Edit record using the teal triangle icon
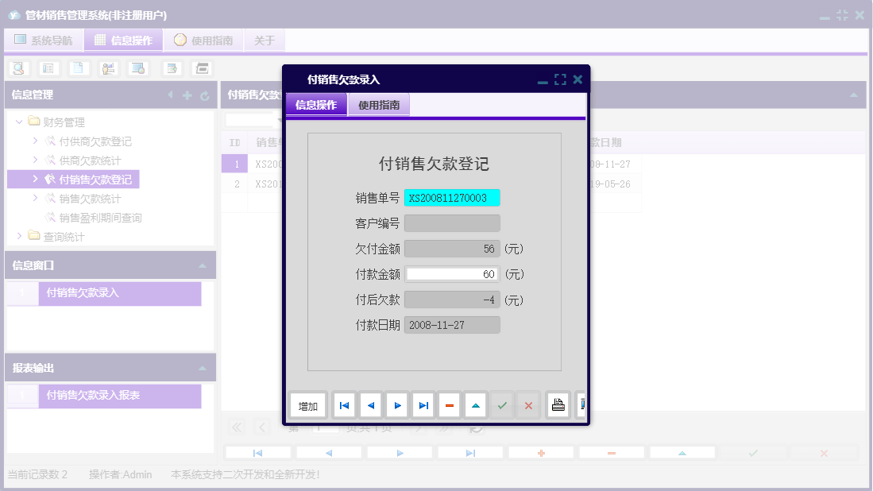 point(475,405)
